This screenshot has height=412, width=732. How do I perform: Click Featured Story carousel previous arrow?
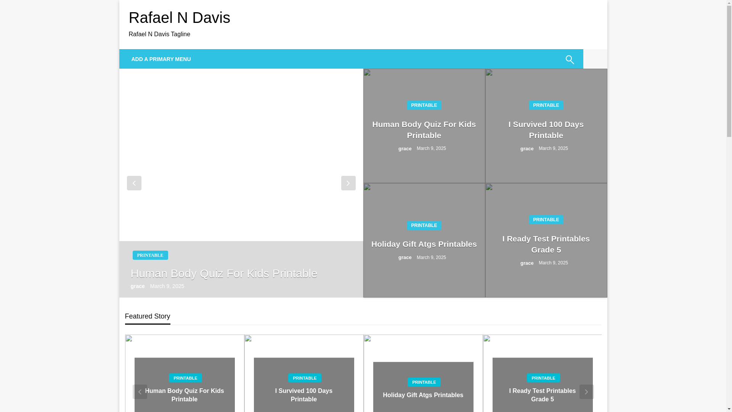pyautogui.click(x=140, y=392)
